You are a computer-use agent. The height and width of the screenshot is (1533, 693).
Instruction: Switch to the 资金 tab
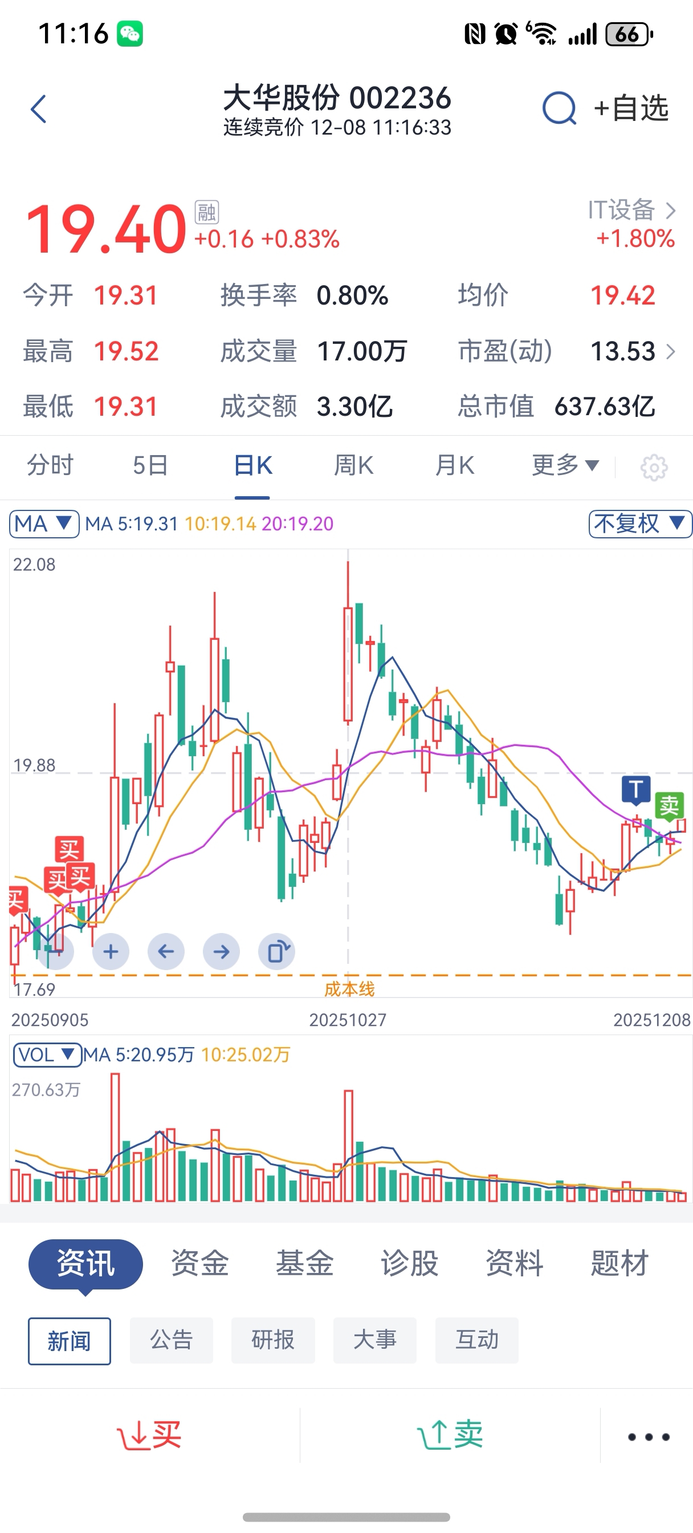coord(200,1263)
